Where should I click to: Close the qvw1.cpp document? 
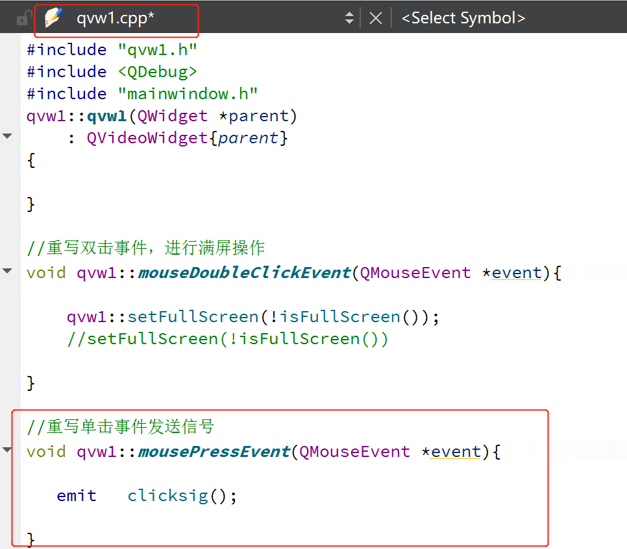(375, 18)
